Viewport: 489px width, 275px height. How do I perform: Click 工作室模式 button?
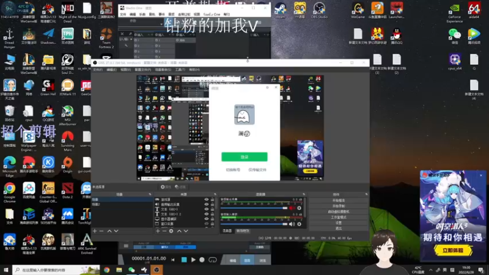coord(339,218)
